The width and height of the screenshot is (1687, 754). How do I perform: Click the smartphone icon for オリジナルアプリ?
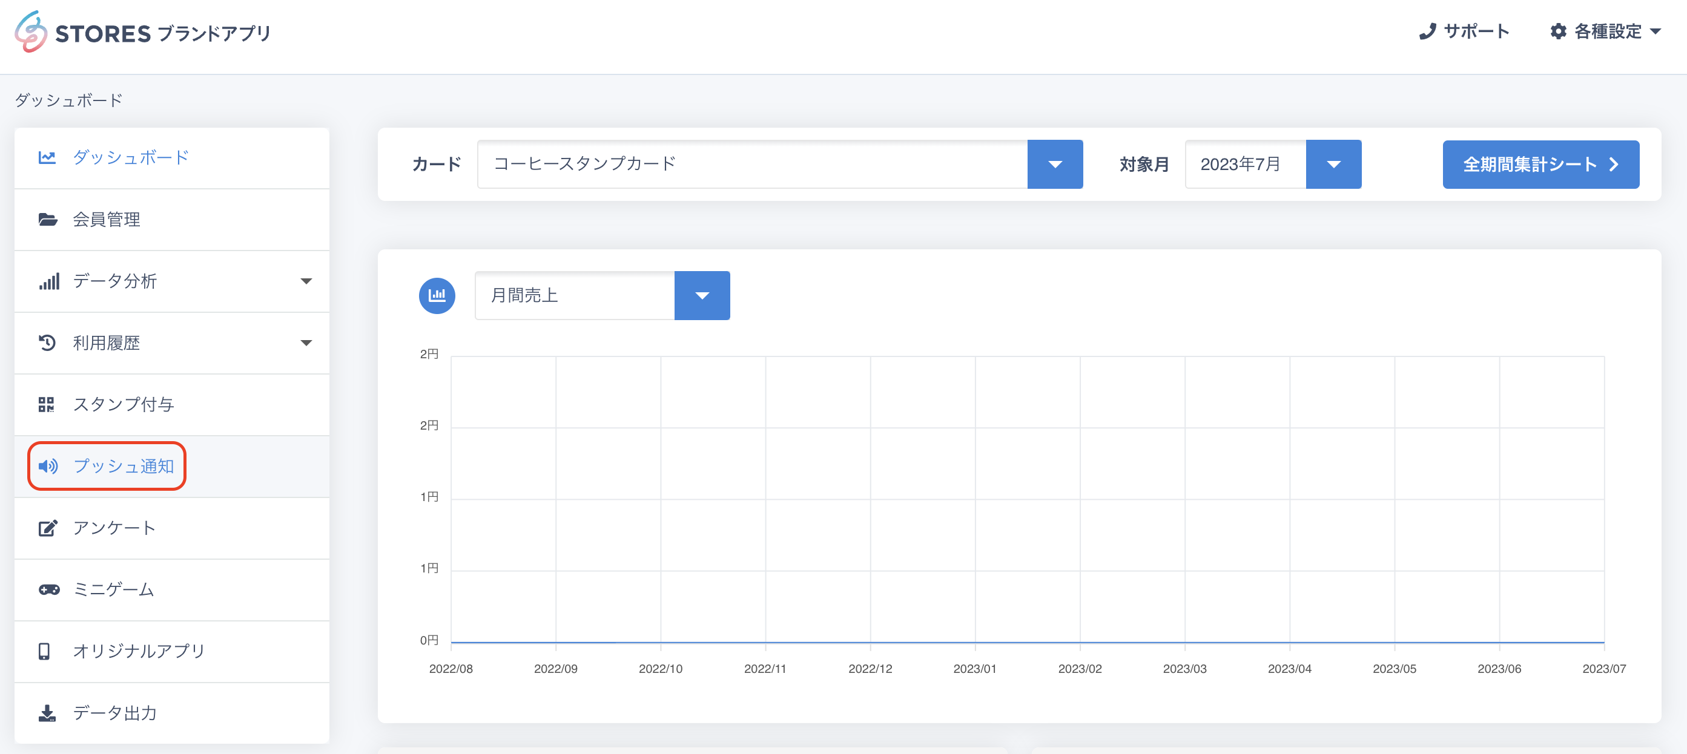45,651
